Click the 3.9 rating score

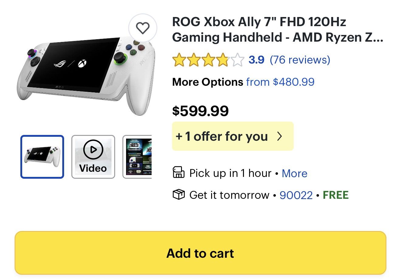pyautogui.click(x=256, y=60)
